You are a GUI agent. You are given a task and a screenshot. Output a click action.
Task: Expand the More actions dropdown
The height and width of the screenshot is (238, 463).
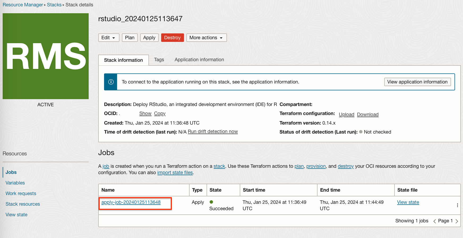pos(206,38)
